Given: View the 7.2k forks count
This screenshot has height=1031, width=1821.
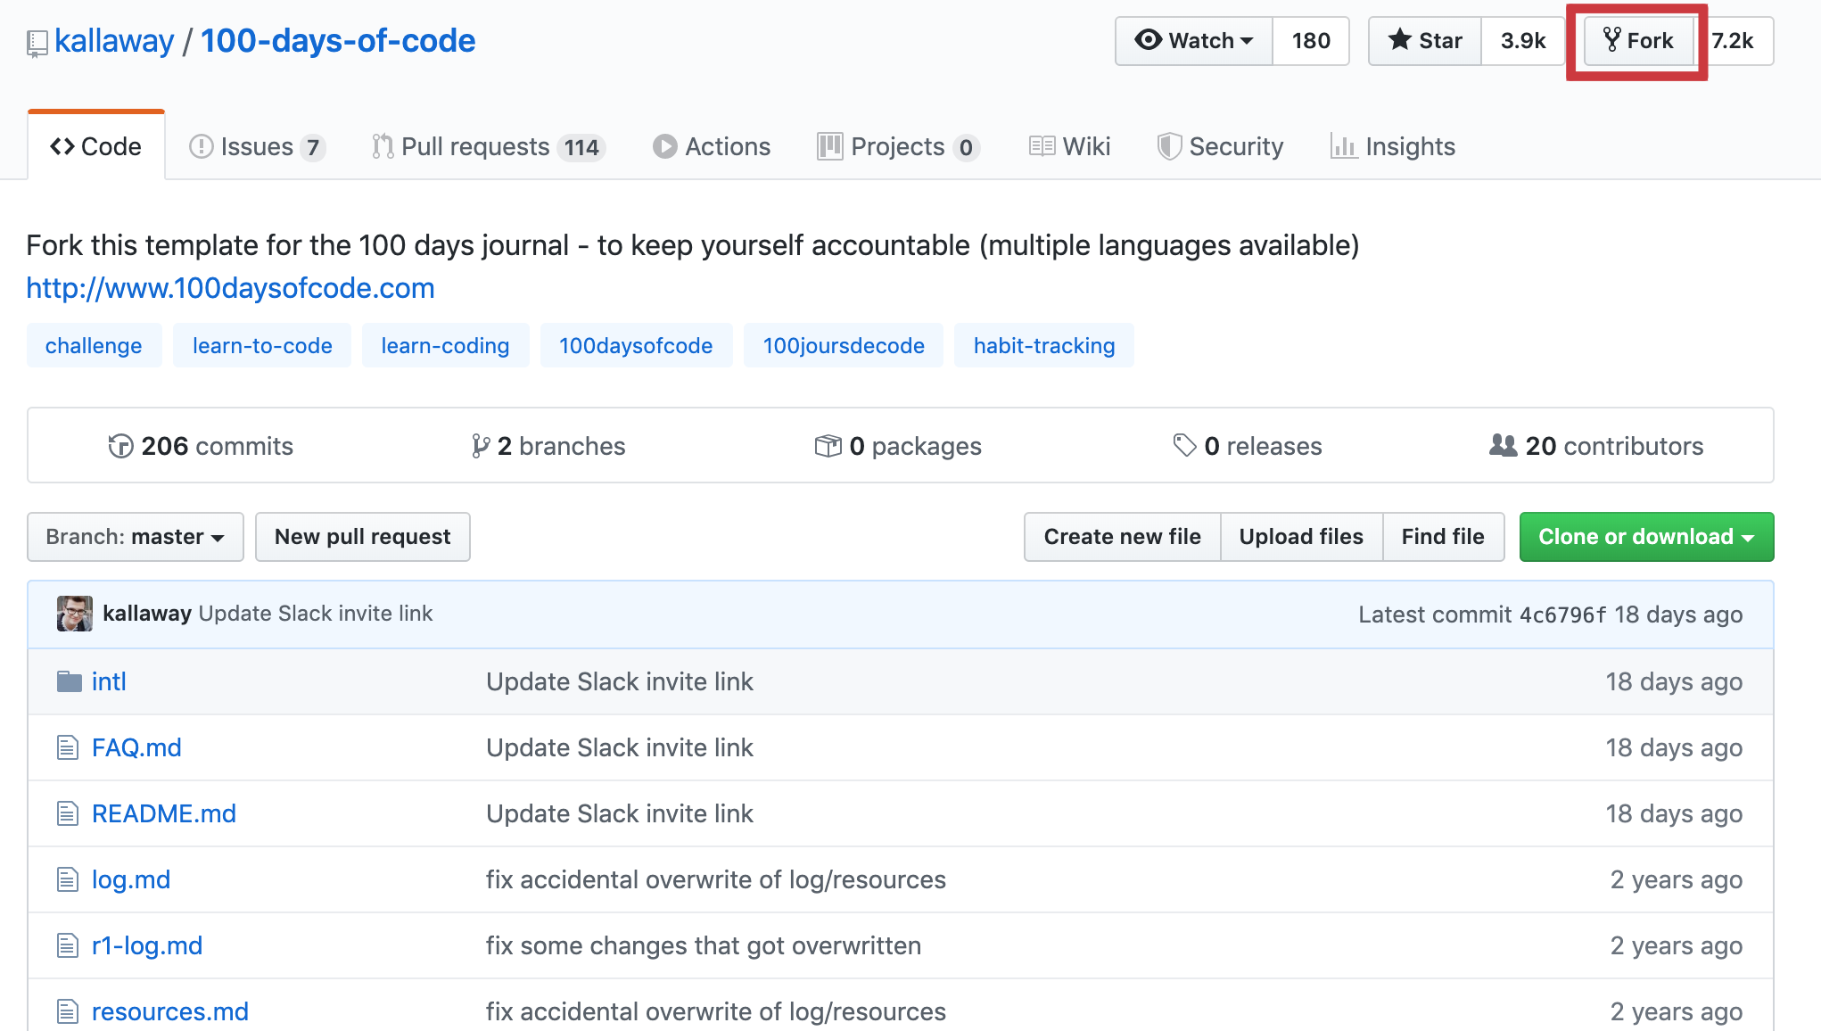Looking at the screenshot, I should point(1733,41).
